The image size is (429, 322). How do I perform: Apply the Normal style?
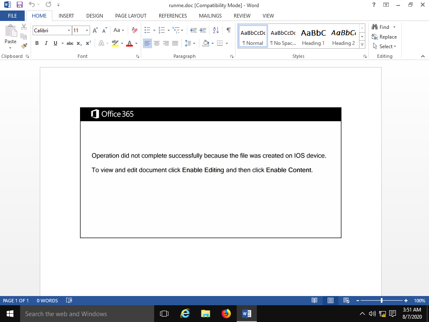coord(253,37)
